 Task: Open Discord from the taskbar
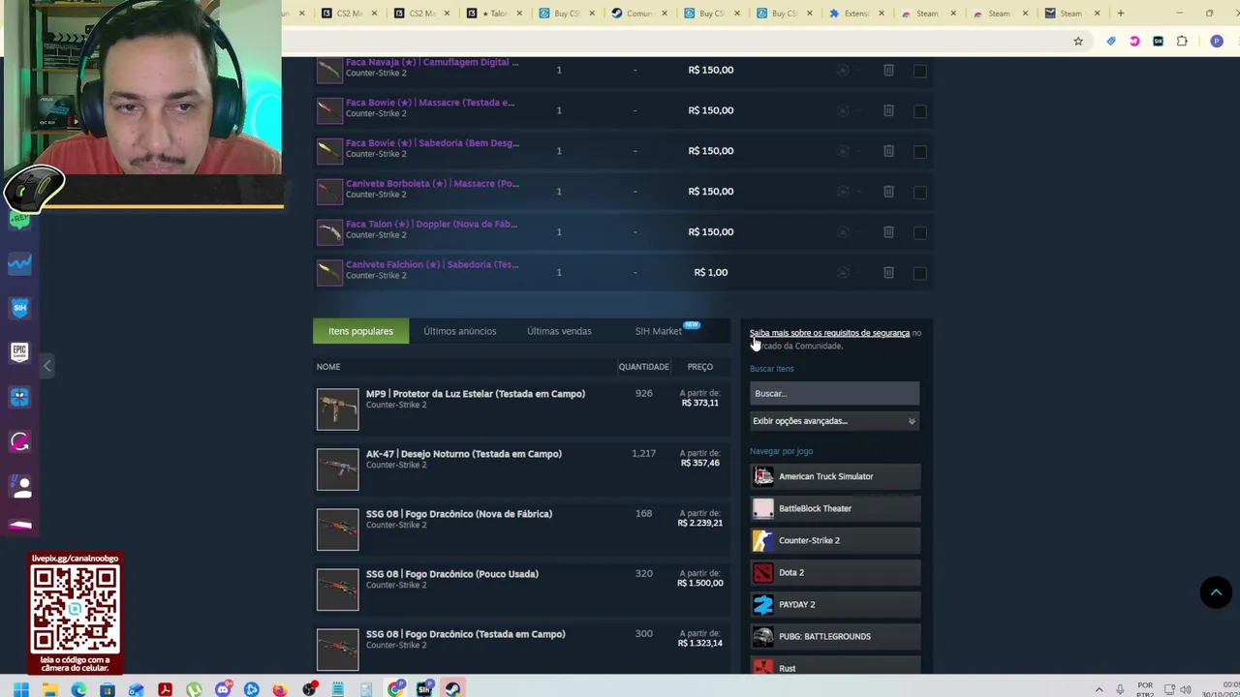pyautogui.click(x=223, y=689)
